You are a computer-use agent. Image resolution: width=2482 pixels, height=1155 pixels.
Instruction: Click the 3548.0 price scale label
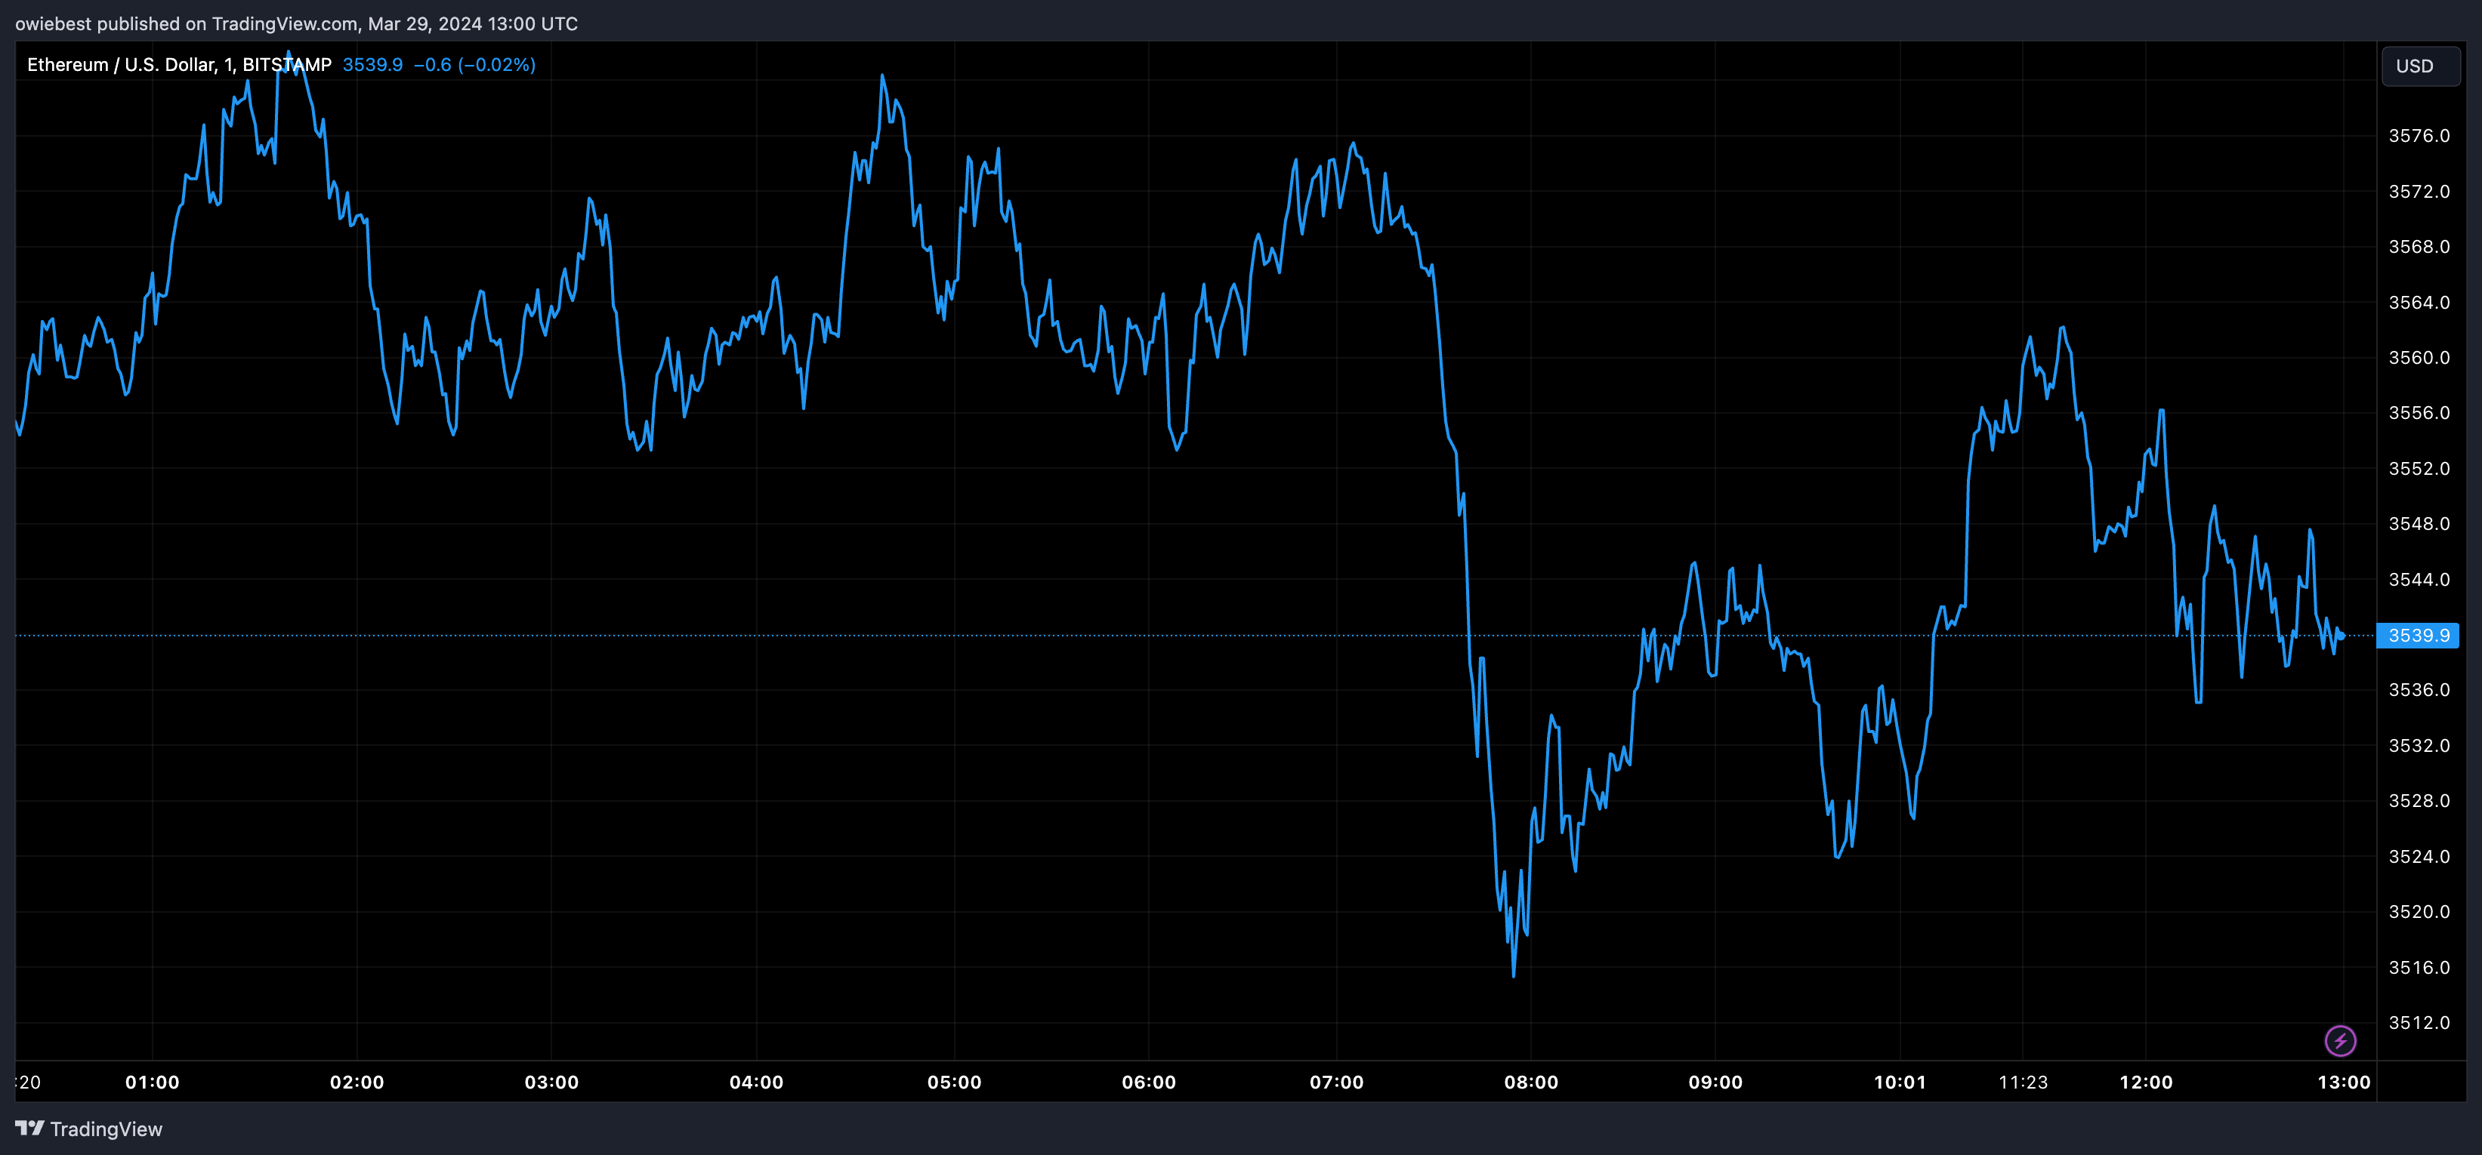coord(2419,523)
